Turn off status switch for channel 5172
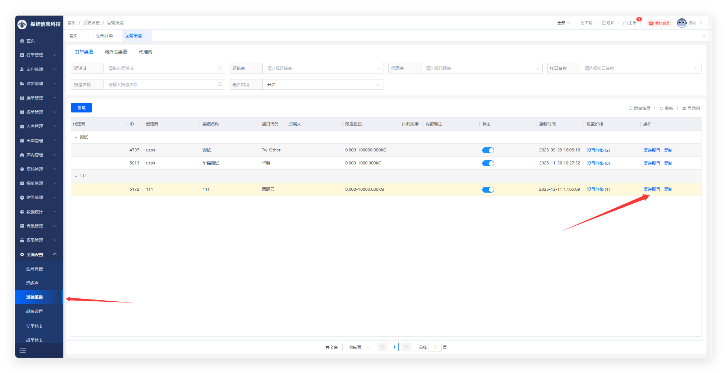The width and height of the screenshot is (726, 373). tap(488, 190)
